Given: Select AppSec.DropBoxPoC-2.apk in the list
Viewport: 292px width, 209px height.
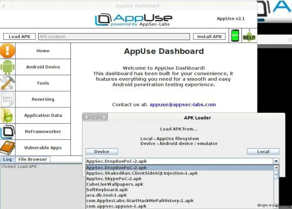Looking at the screenshot, I should click(x=180, y=168).
